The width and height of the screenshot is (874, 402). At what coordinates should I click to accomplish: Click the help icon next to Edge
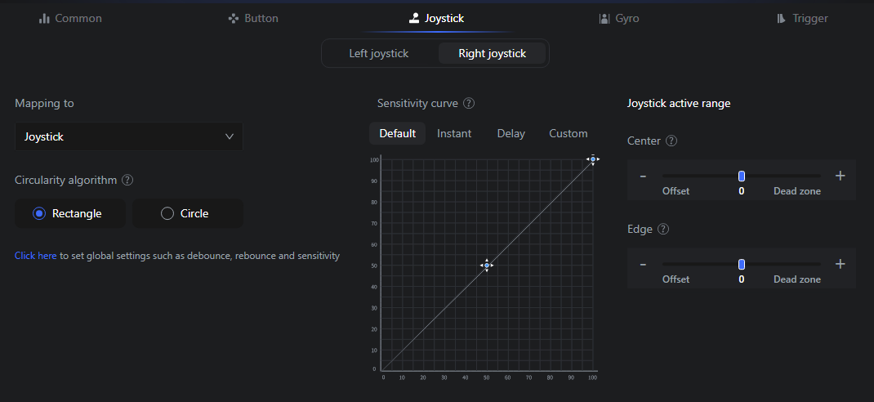pyautogui.click(x=663, y=230)
